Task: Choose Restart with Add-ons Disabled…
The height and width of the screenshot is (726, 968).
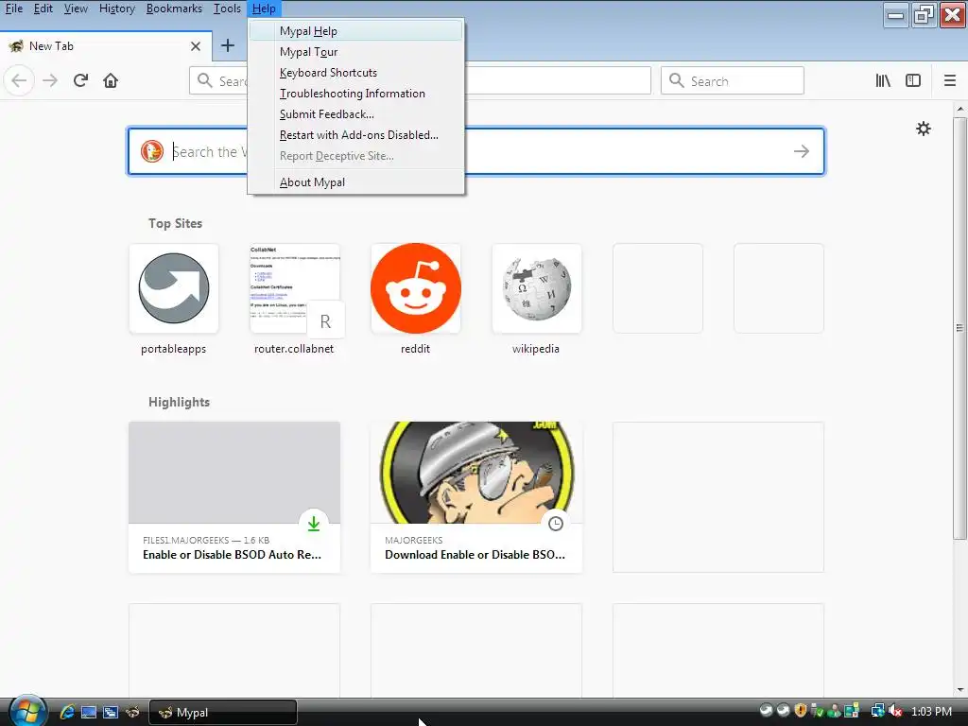Action: pyautogui.click(x=355, y=135)
